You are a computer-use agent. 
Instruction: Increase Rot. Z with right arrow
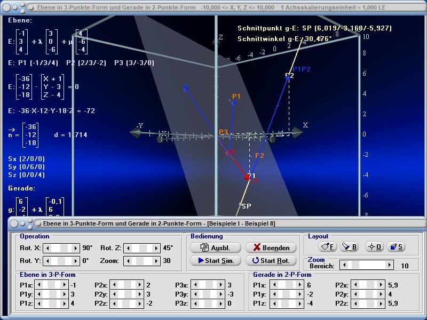pyautogui.click(x=156, y=248)
